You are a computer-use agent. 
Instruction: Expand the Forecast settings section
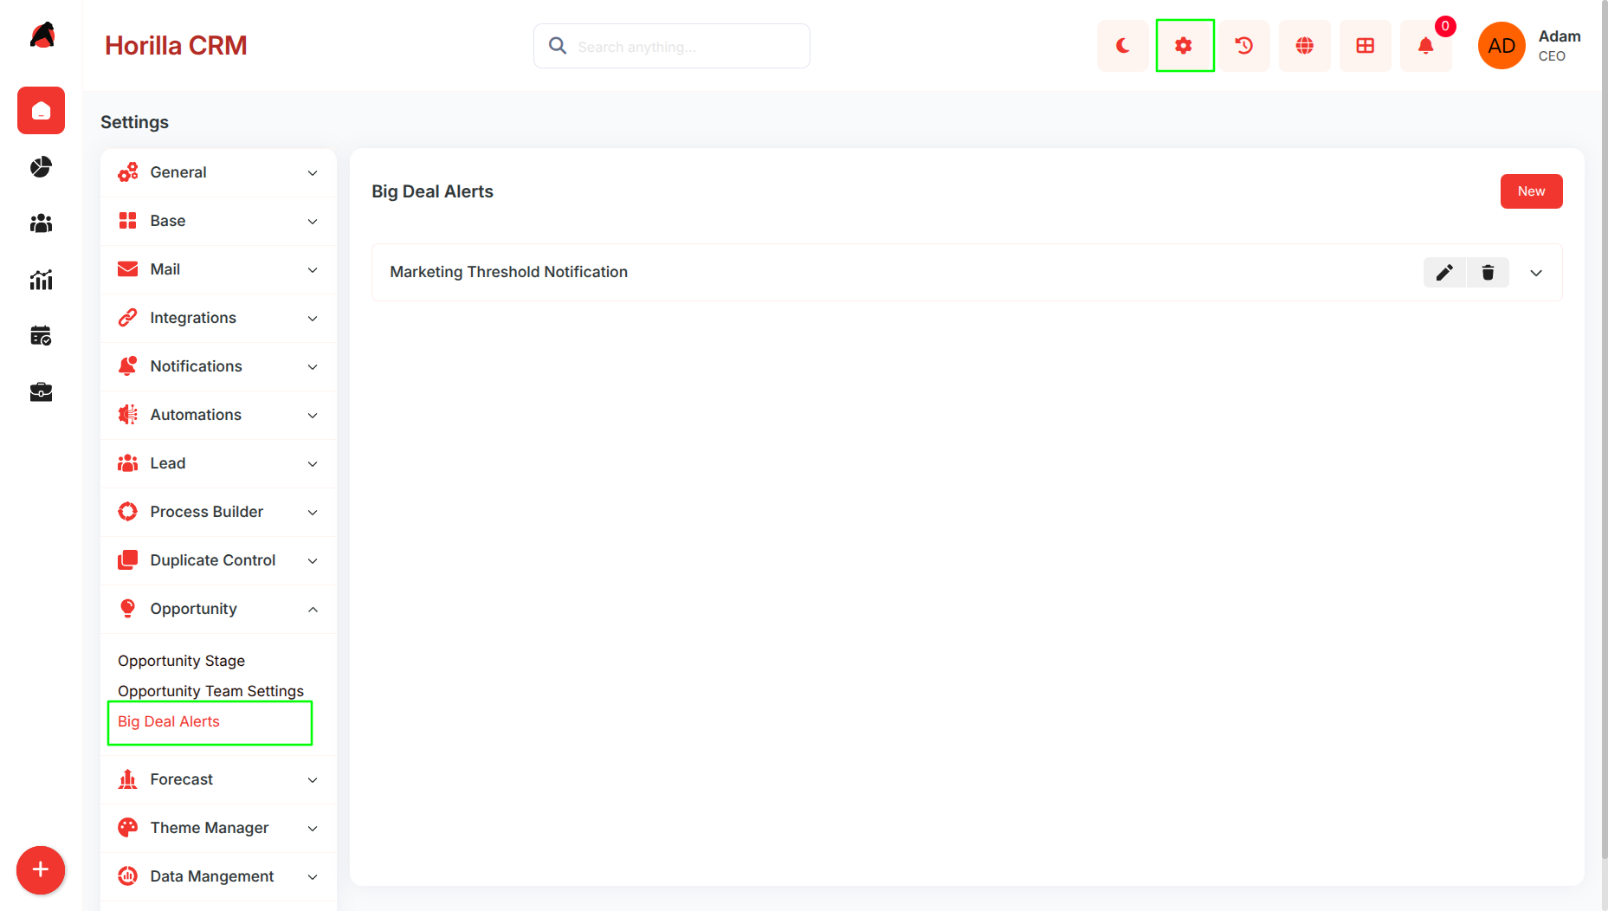pyautogui.click(x=218, y=779)
